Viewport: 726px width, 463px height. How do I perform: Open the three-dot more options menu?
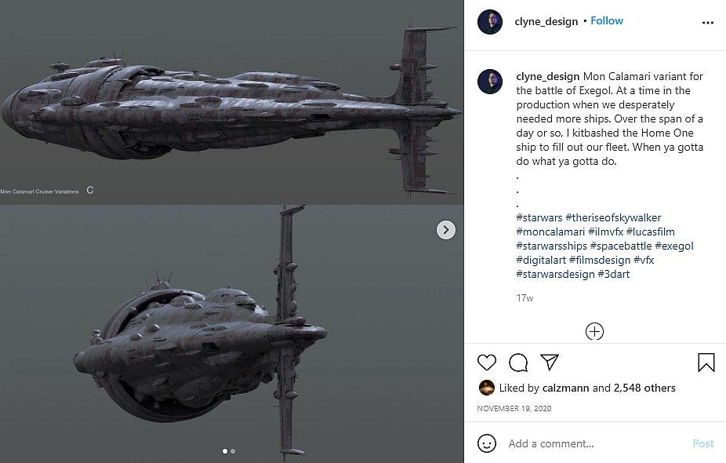coord(708,23)
